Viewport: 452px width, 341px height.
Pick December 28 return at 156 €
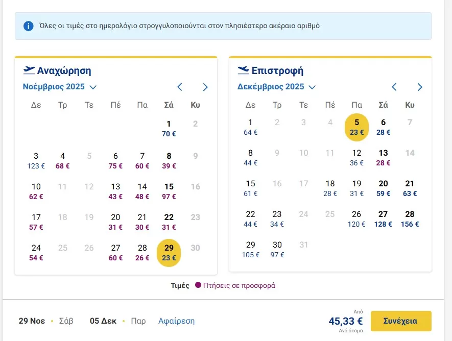click(x=410, y=218)
